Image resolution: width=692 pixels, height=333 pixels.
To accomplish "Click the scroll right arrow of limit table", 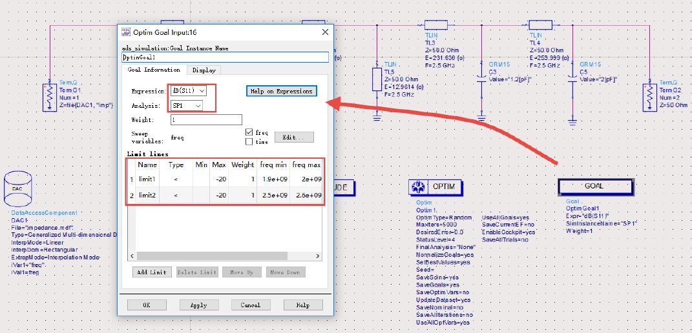I will [317, 256].
